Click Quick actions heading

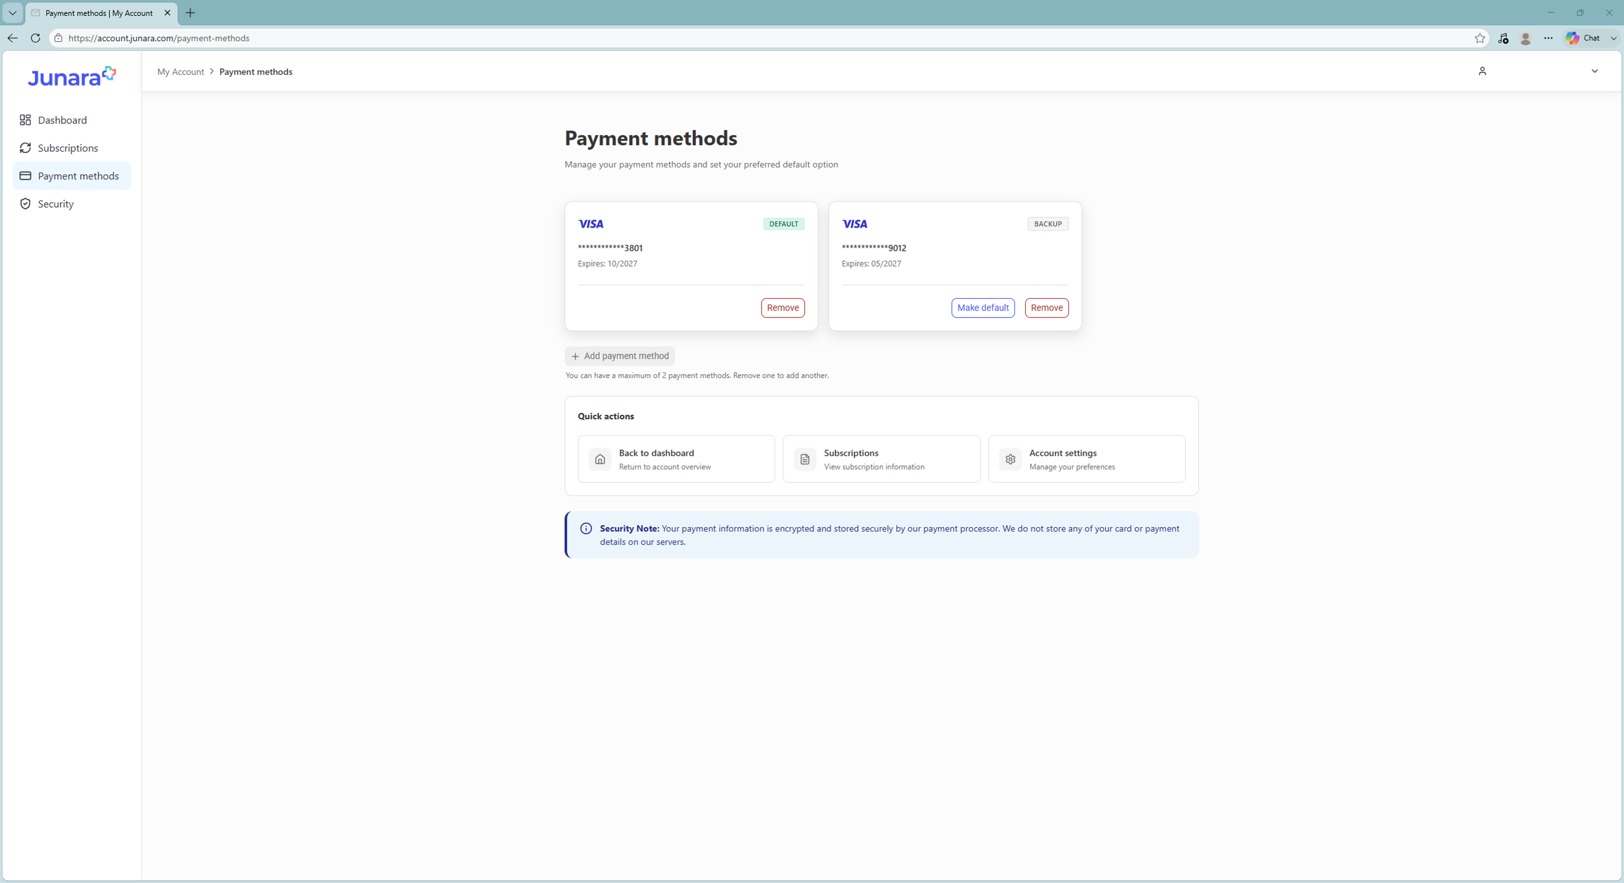coord(606,417)
